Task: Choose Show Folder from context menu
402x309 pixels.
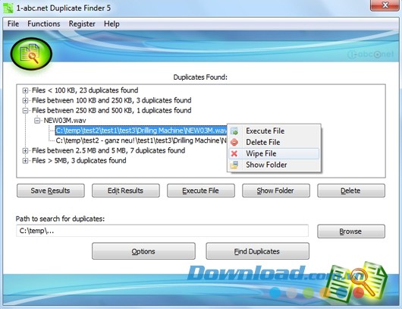Action: click(x=274, y=165)
